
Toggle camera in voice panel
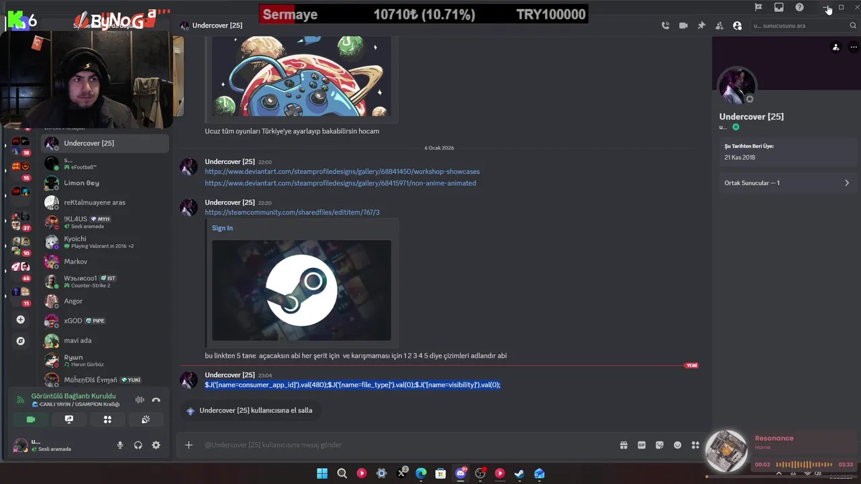[x=30, y=419]
